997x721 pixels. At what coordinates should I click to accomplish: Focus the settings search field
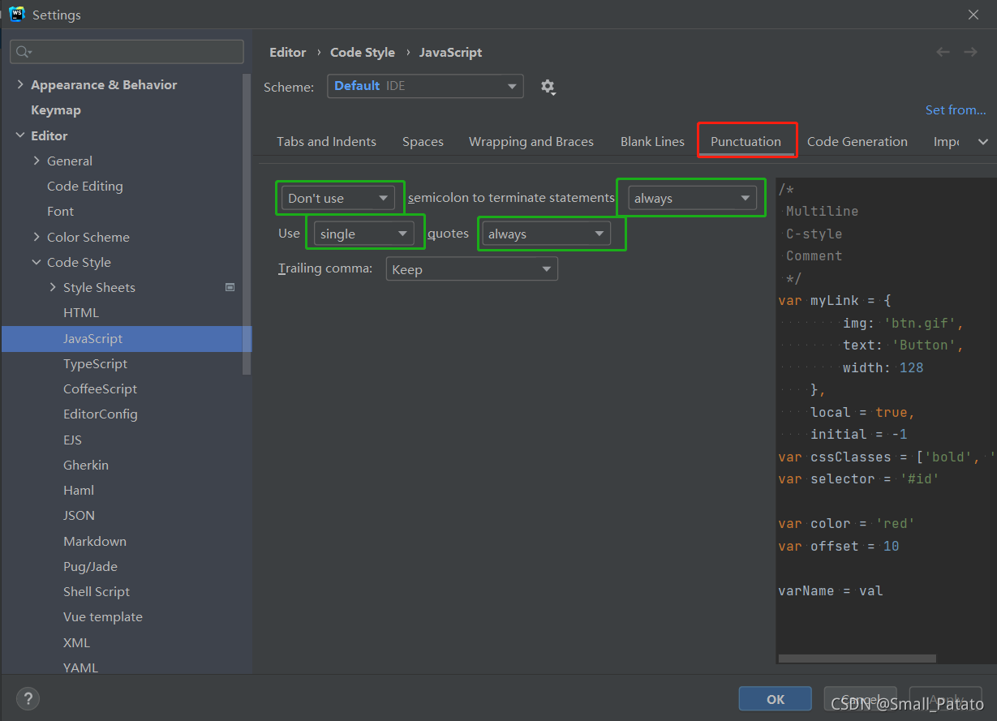[127, 52]
